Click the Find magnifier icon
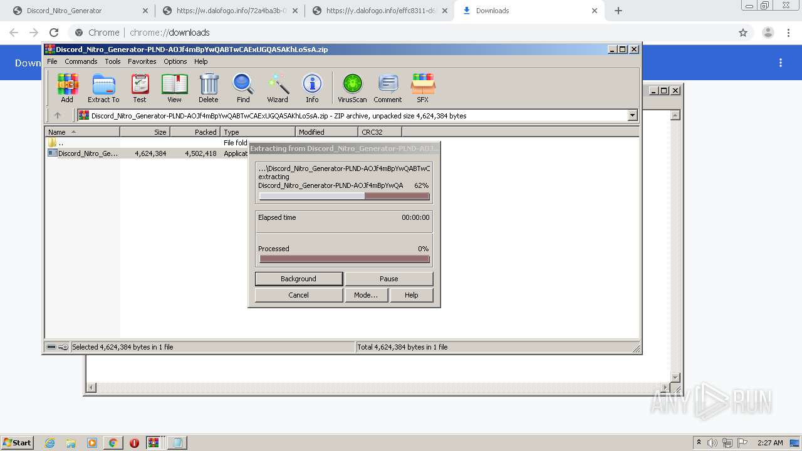The image size is (802, 451). pos(243,88)
